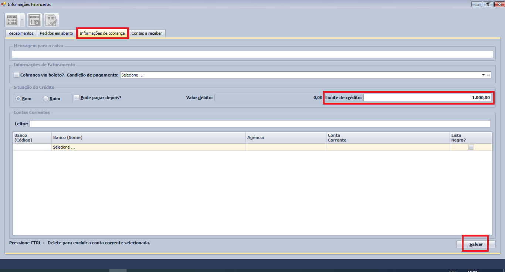Restore down the window
This screenshot has width=505, height=272.
488,4
